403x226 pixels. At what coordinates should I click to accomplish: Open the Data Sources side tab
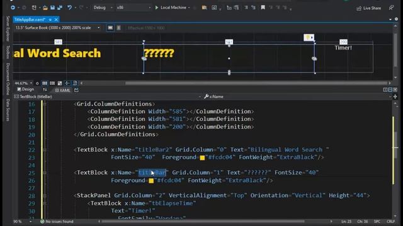tap(8, 110)
